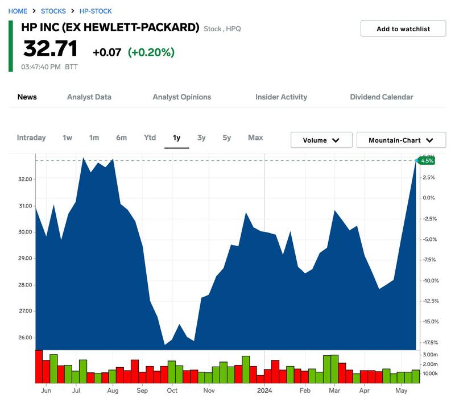
Task: Open the STOCKS breadcrumb link
Action: click(53, 11)
